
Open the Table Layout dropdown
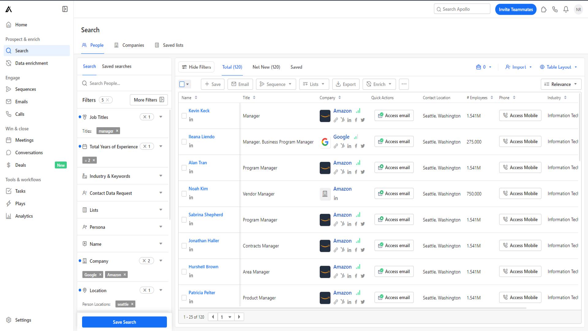[559, 67]
